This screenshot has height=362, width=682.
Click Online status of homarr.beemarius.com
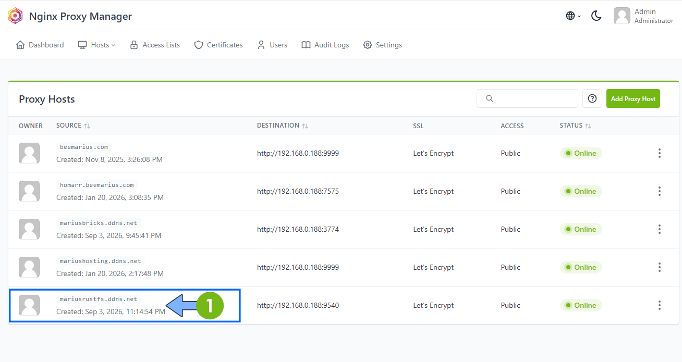[x=581, y=191]
